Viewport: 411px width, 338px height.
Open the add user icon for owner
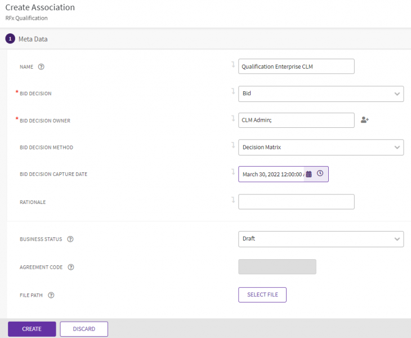[364, 120]
